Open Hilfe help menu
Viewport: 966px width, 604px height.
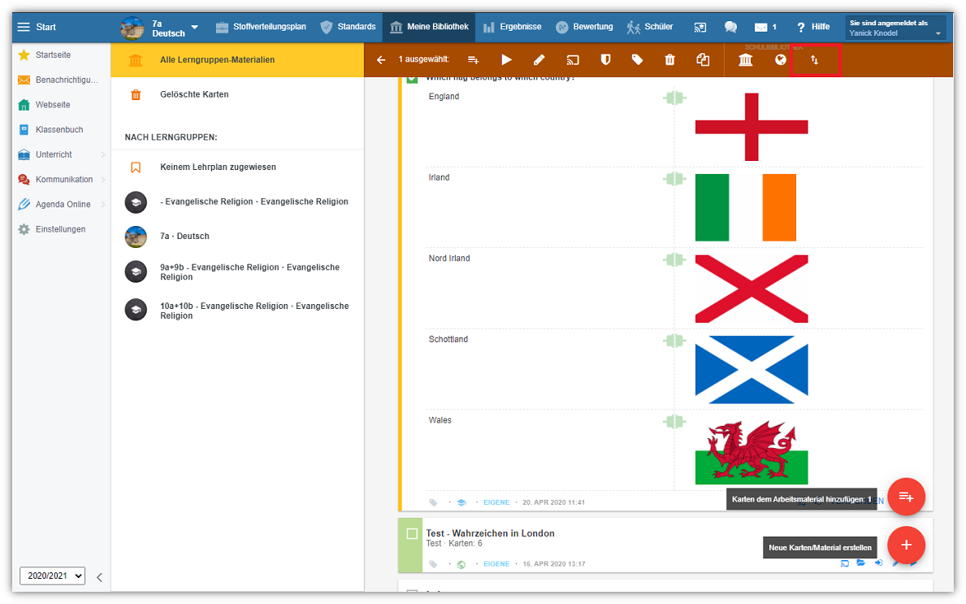click(812, 27)
